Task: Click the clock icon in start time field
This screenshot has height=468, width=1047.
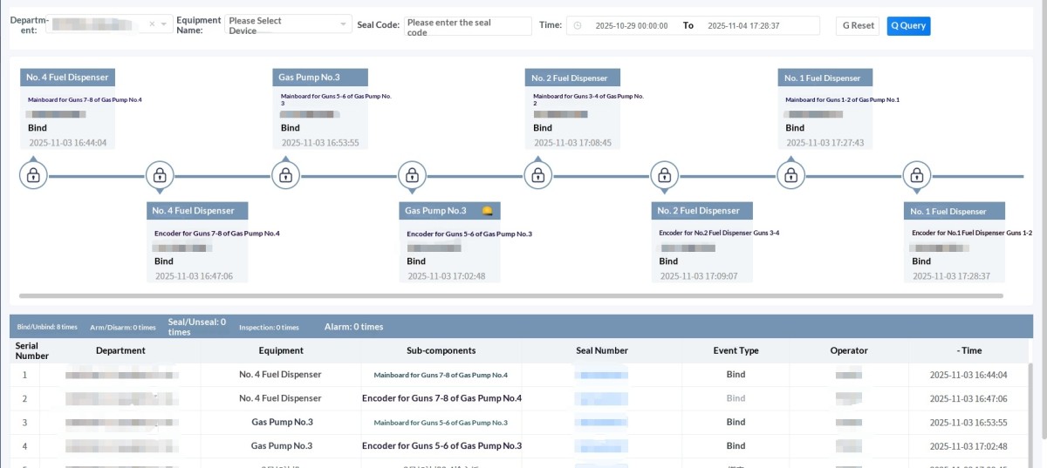Action: tap(578, 26)
